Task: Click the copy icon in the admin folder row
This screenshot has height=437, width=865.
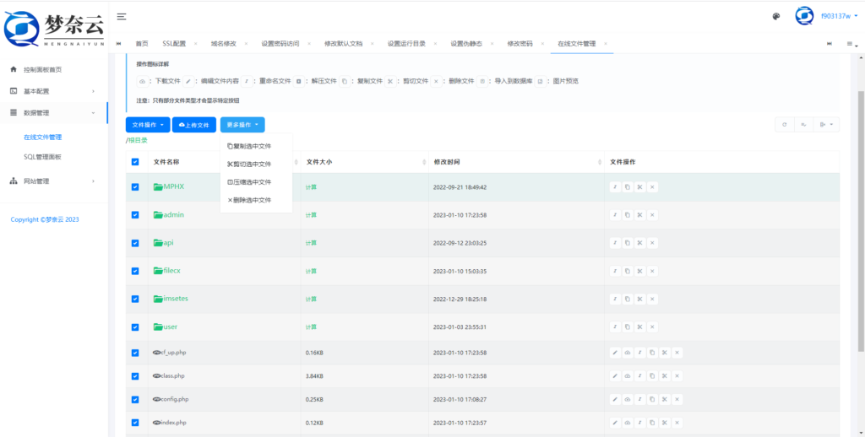Action: [x=628, y=215]
